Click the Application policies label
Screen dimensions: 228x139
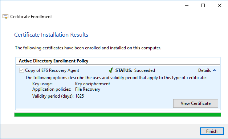click(52, 89)
